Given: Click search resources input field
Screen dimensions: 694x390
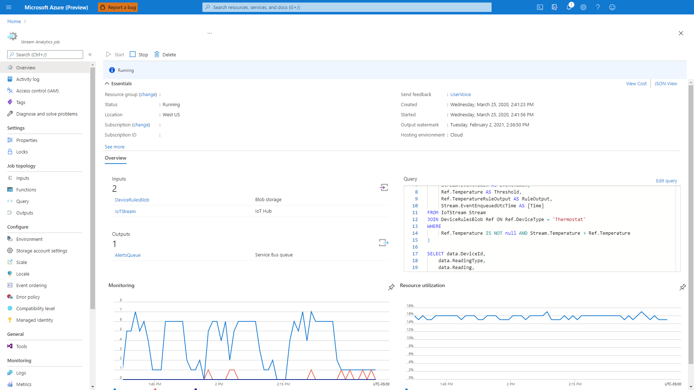Looking at the screenshot, I should pos(347,7).
